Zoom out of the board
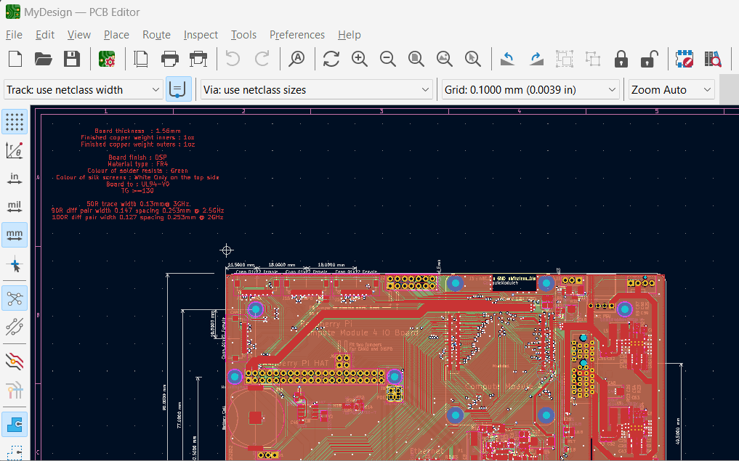 click(388, 60)
